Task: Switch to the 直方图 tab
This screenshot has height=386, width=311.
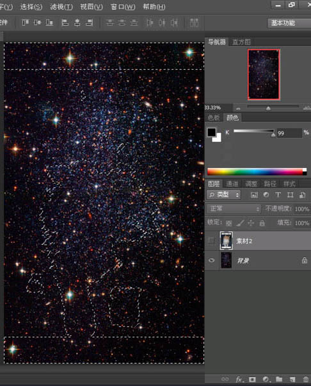Action: point(241,42)
